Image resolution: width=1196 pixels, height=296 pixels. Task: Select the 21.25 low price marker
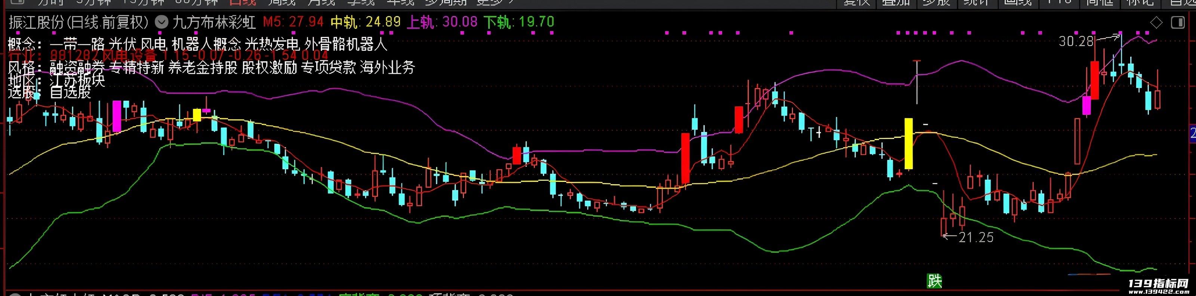coord(976,237)
